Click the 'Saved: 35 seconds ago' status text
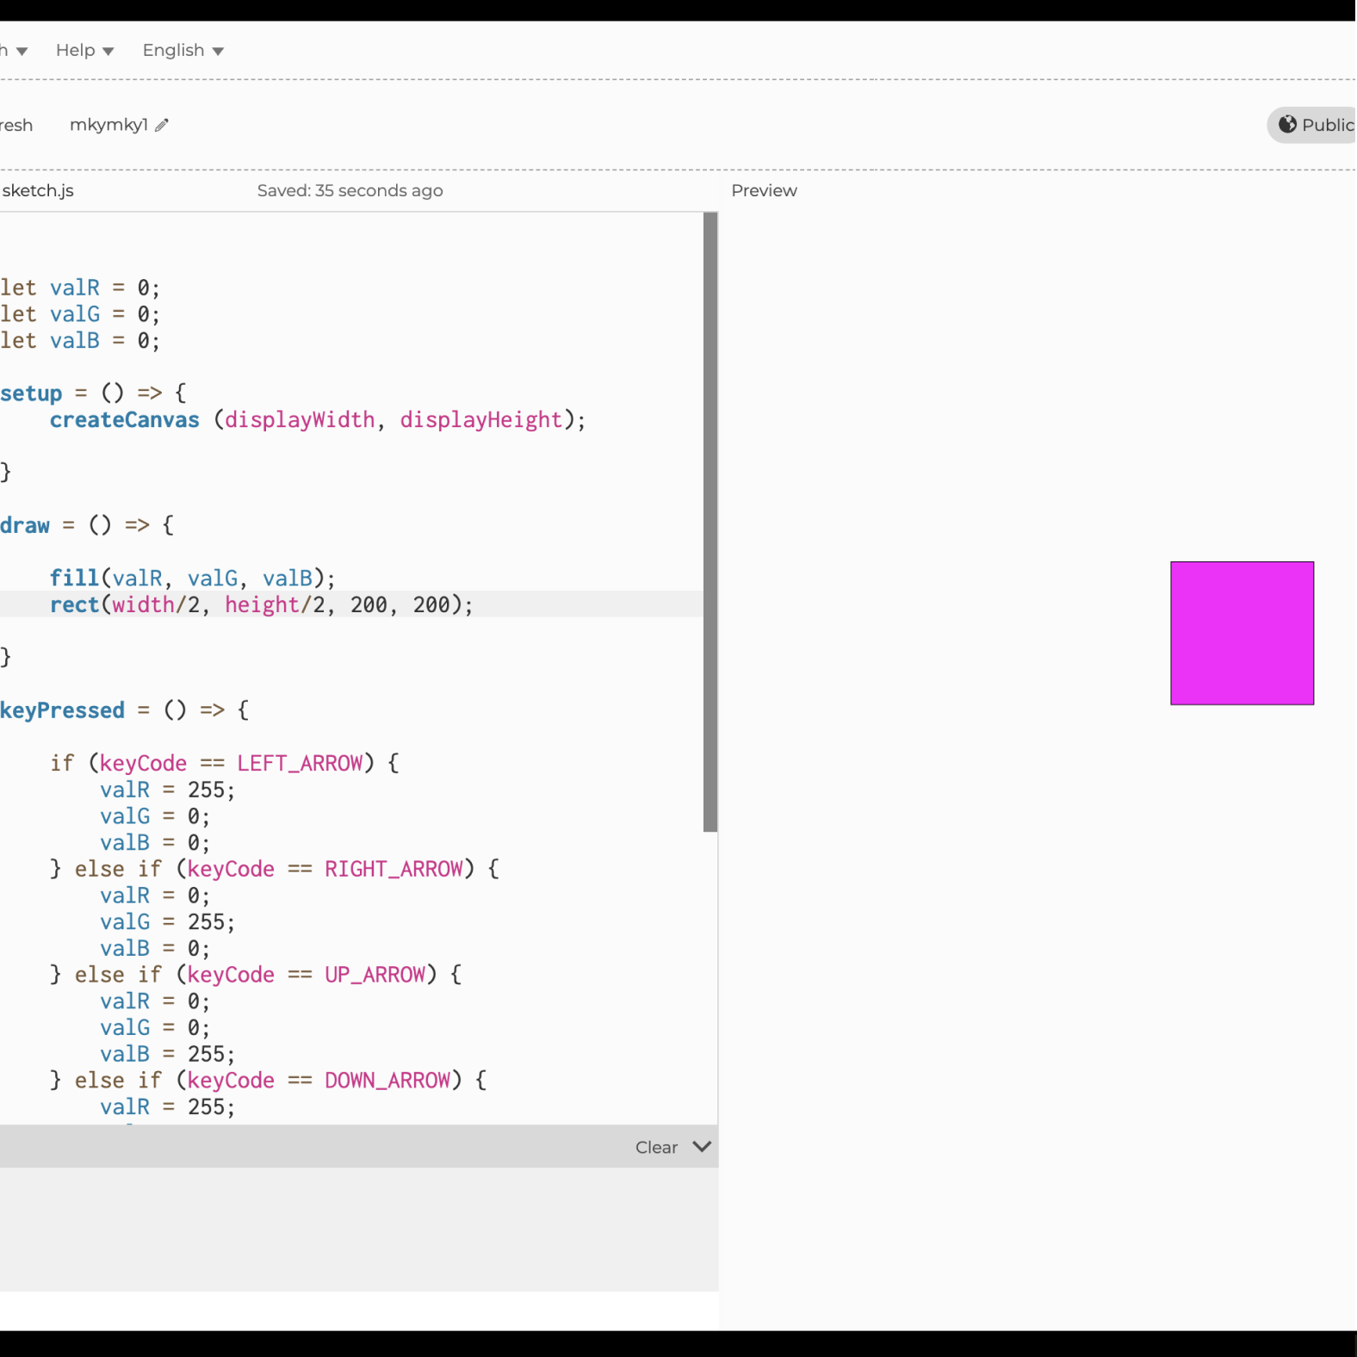This screenshot has height=1357, width=1357. (x=350, y=190)
